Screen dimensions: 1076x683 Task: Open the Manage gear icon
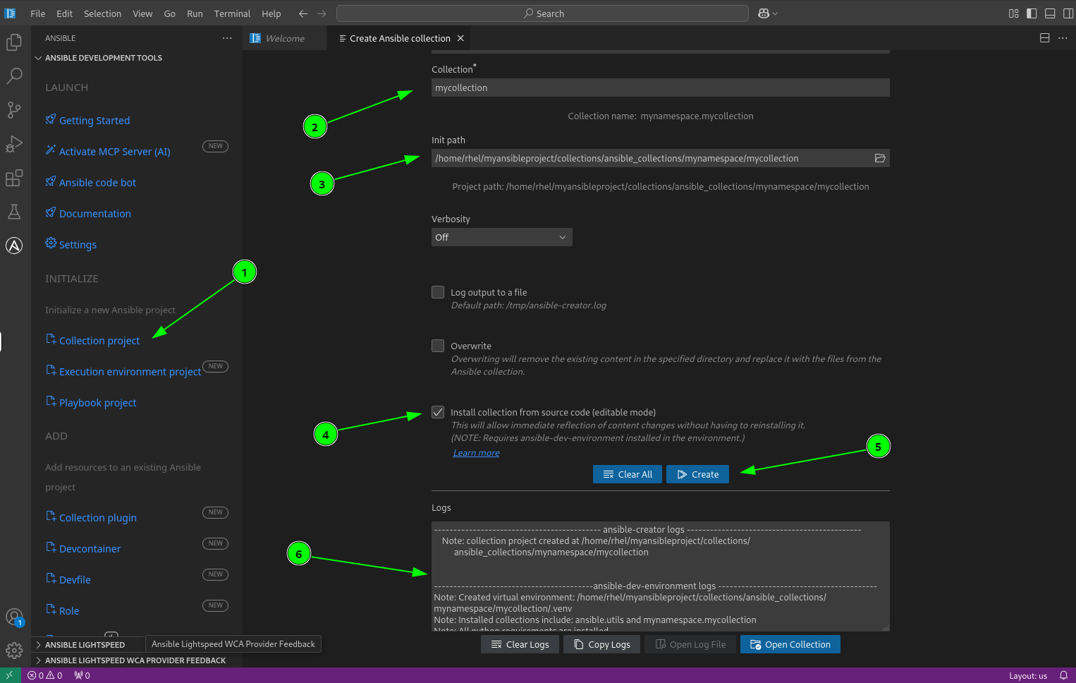coord(14,651)
